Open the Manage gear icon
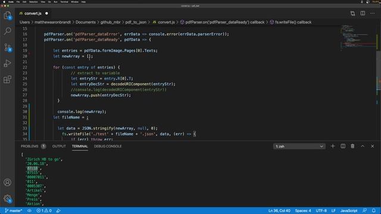 [8, 199]
